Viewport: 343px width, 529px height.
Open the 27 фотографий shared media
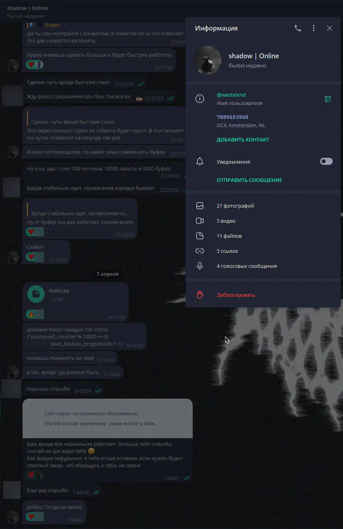[x=263, y=206]
